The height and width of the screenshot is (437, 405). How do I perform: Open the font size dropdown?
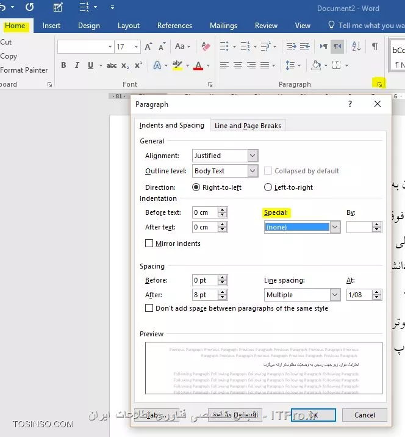(x=136, y=46)
